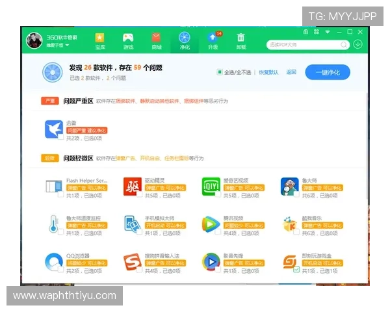The width and height of the screenshot is (390, 312).
Task: Click the 360软件管家 title text
Action: [x=62, y=37]
